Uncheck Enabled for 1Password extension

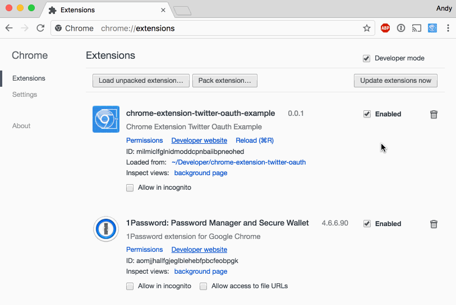pyautogui.click(x=367, y=224)
